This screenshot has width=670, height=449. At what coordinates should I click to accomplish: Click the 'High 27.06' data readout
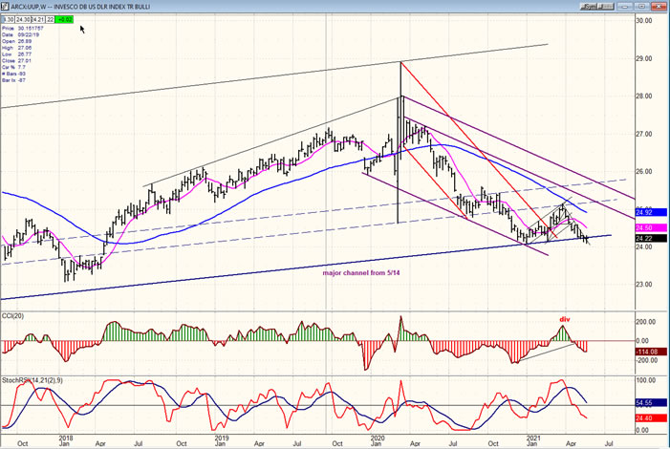[x=16, y=48]
